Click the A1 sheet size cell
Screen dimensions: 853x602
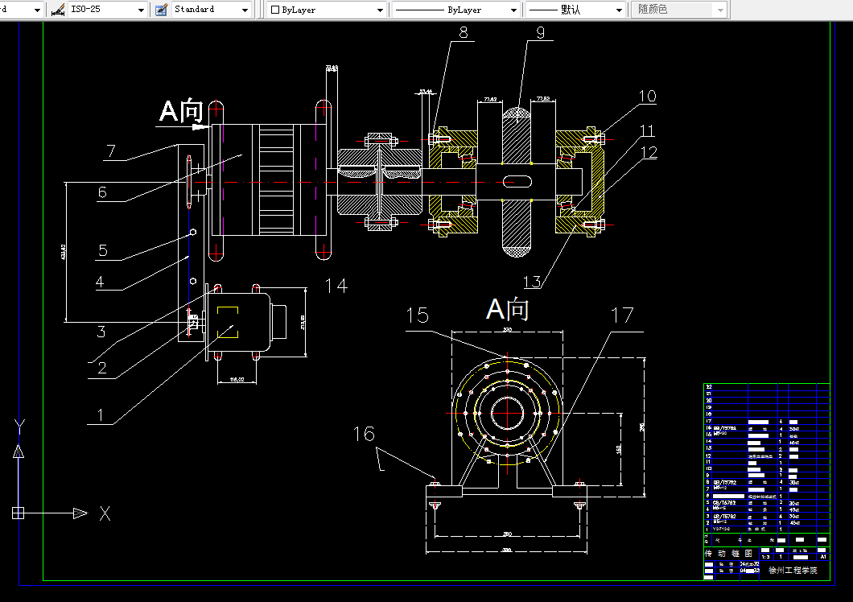tap(823, 556)
